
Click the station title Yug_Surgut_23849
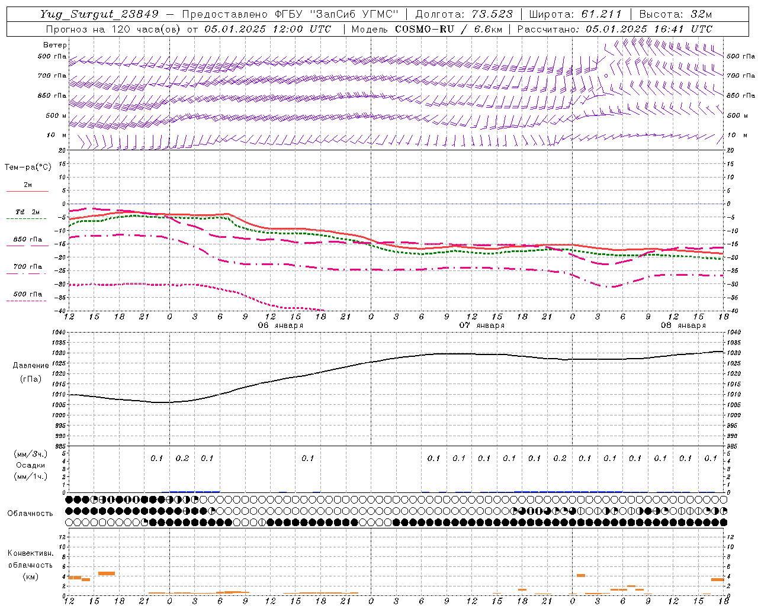[x=99, y=14]
